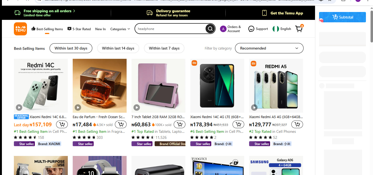Click the Brand: XIAOMI tag

tap(49, 144)
